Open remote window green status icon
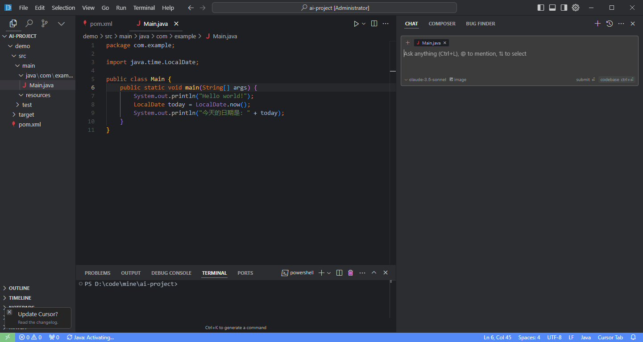This screenshot has height=342, width=643. tap(8, 337)
